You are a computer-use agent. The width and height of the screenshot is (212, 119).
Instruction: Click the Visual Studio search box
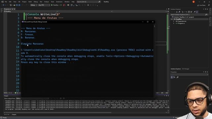click(x=88, y=2)
